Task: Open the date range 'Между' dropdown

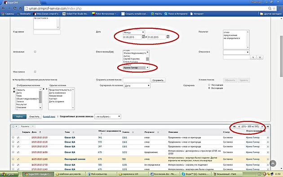Action: pos(134,32)
